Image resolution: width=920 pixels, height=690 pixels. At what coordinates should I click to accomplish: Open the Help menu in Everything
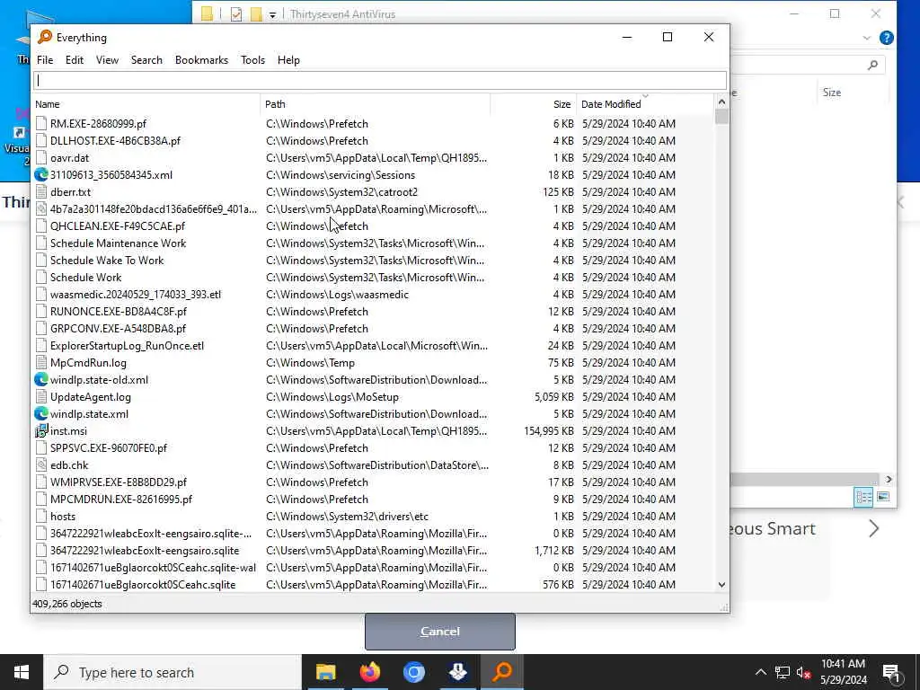[288, 60]
